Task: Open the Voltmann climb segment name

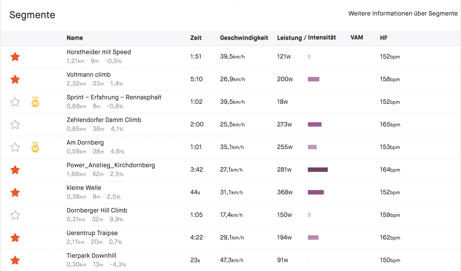Action: (x=88, y=75)
